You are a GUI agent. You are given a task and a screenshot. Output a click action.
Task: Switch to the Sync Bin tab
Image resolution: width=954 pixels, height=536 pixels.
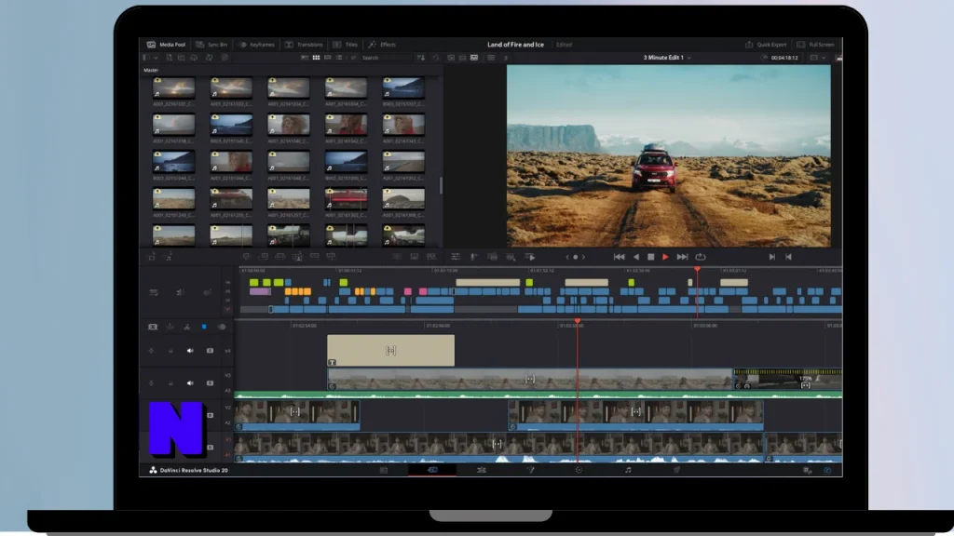[x=211, y=45]
